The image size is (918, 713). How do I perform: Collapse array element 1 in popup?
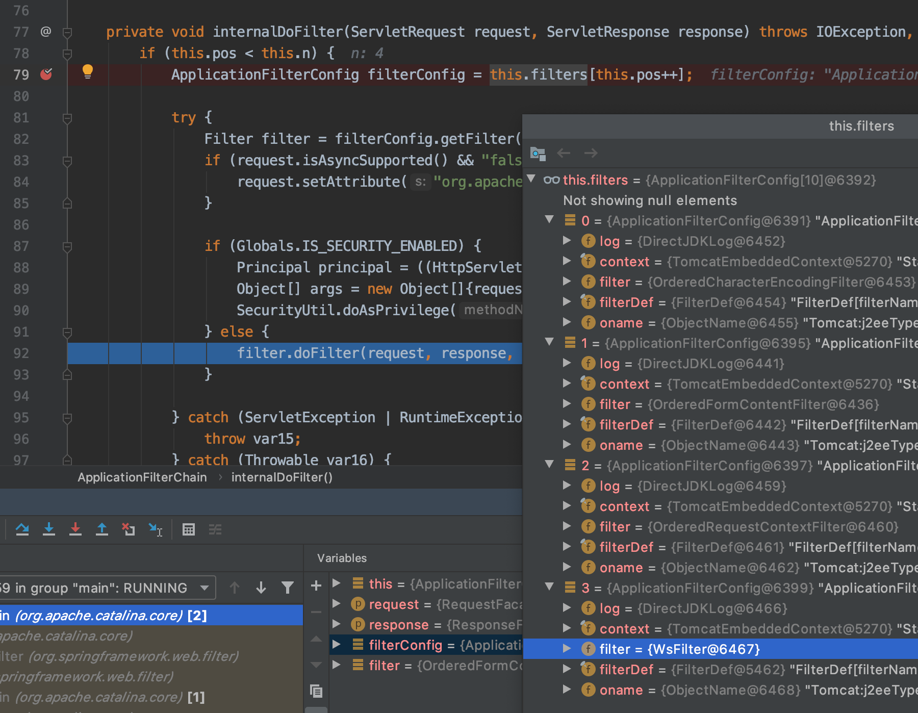(549, 342)
